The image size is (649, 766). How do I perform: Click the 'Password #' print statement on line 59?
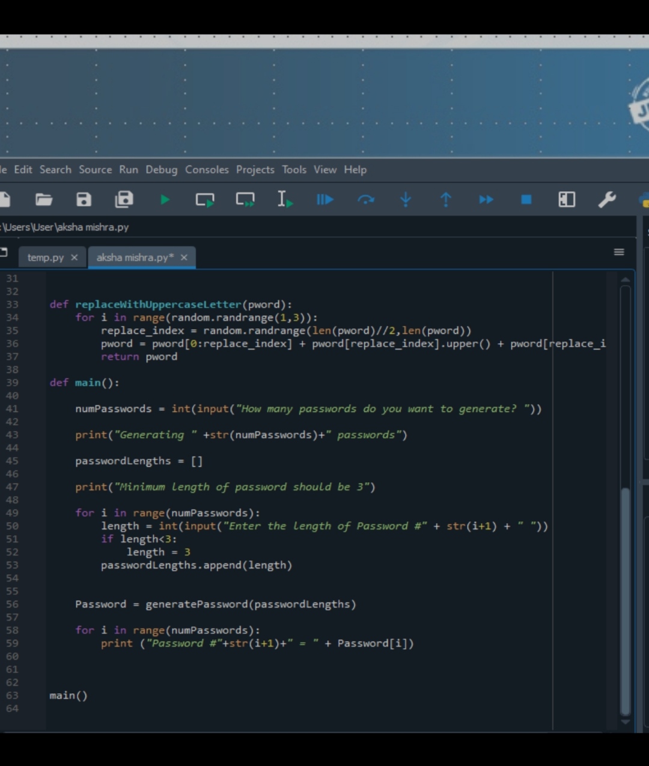coord(257,643)
